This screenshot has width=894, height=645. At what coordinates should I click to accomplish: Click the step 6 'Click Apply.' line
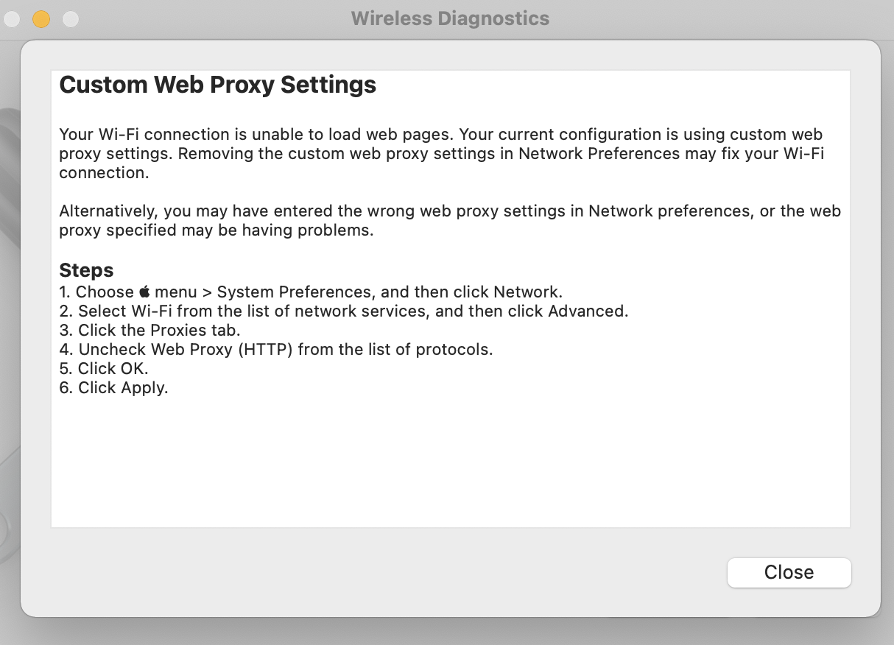click(x=113, y=387)
